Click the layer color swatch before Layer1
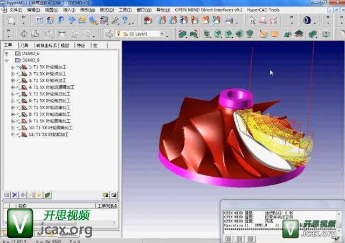Viewport: 345px width, 243px height. 130,33
